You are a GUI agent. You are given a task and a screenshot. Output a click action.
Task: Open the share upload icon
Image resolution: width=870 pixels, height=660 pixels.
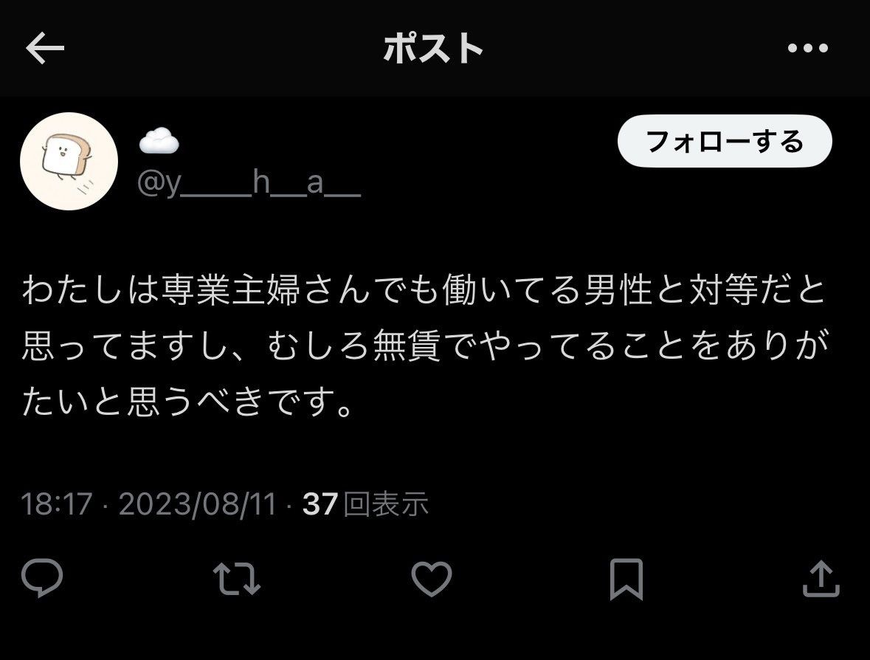[x=821, y=578]
